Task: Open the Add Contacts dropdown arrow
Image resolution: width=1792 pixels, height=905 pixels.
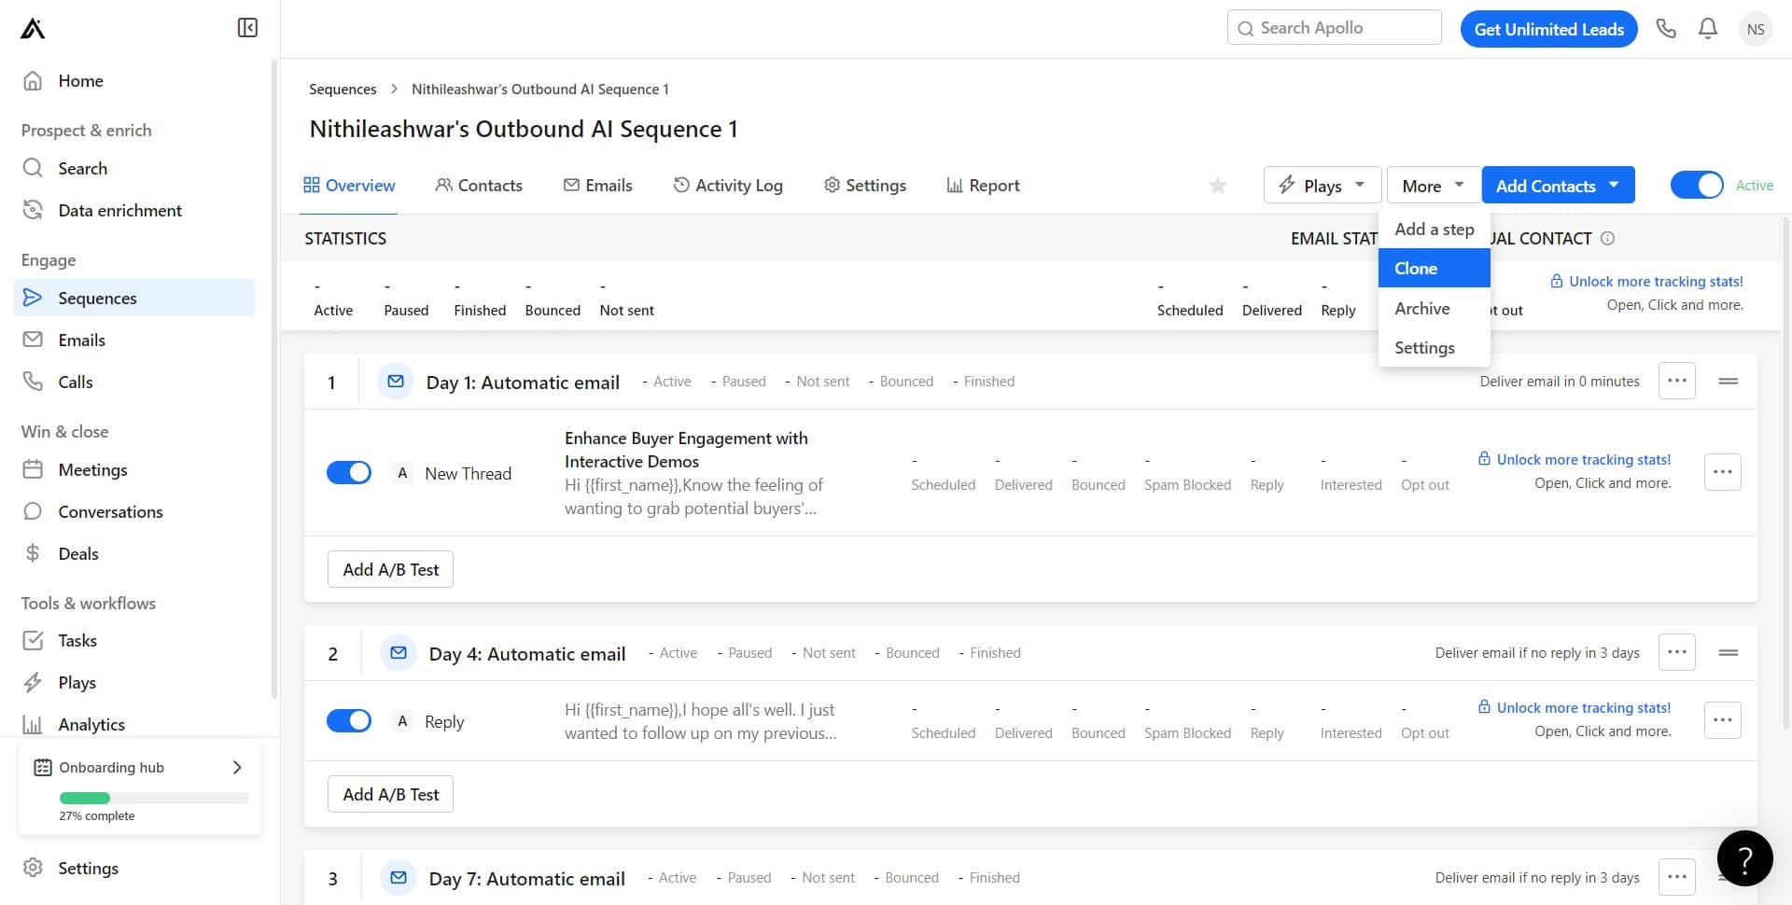Action: coord(1614,185)
